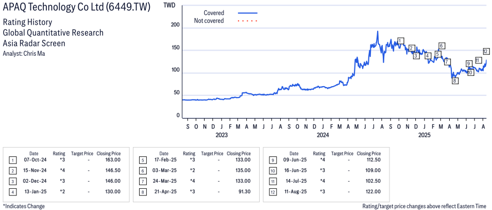Image resolution: width=492 pixels, height=210 pixels.
Task: Click table index box 10 beside 16-Jun-25
Action: 272,171
